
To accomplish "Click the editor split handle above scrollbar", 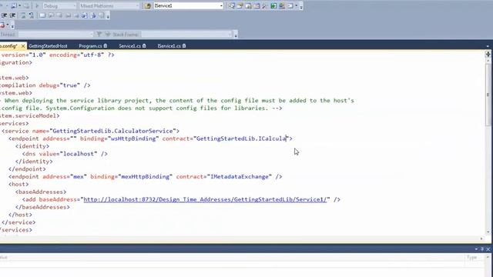I will coord(488,54).
